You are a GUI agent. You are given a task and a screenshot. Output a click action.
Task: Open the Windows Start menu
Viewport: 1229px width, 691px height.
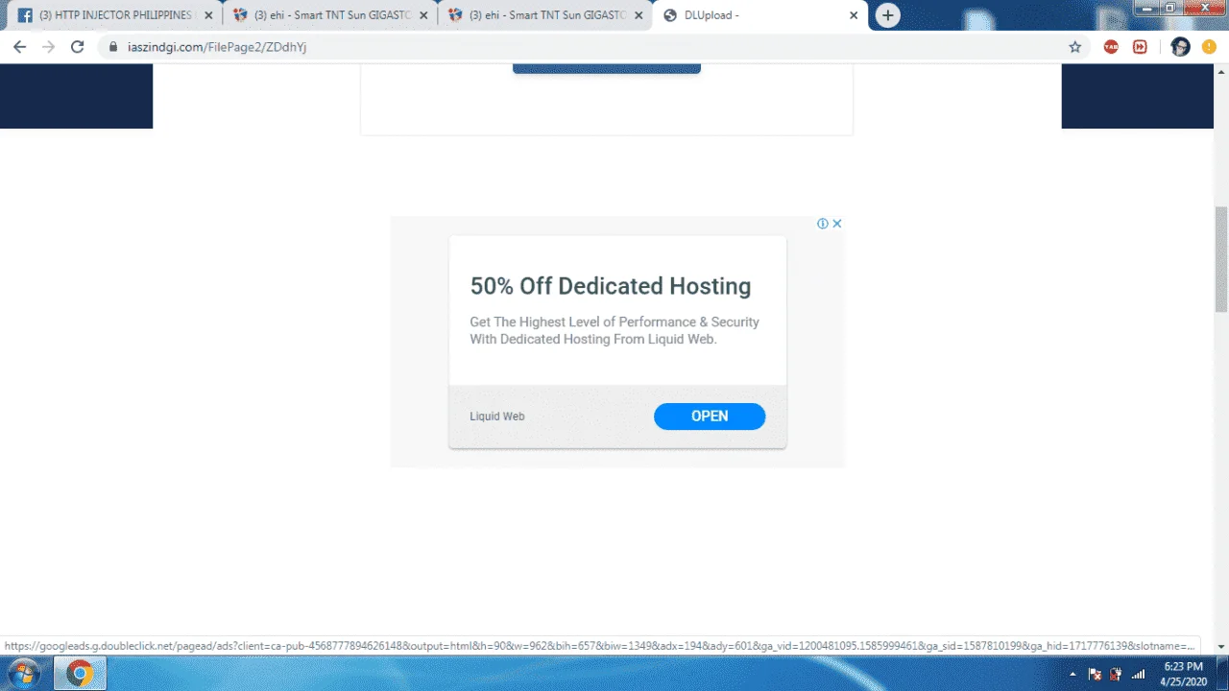click(x=24, y=673)
